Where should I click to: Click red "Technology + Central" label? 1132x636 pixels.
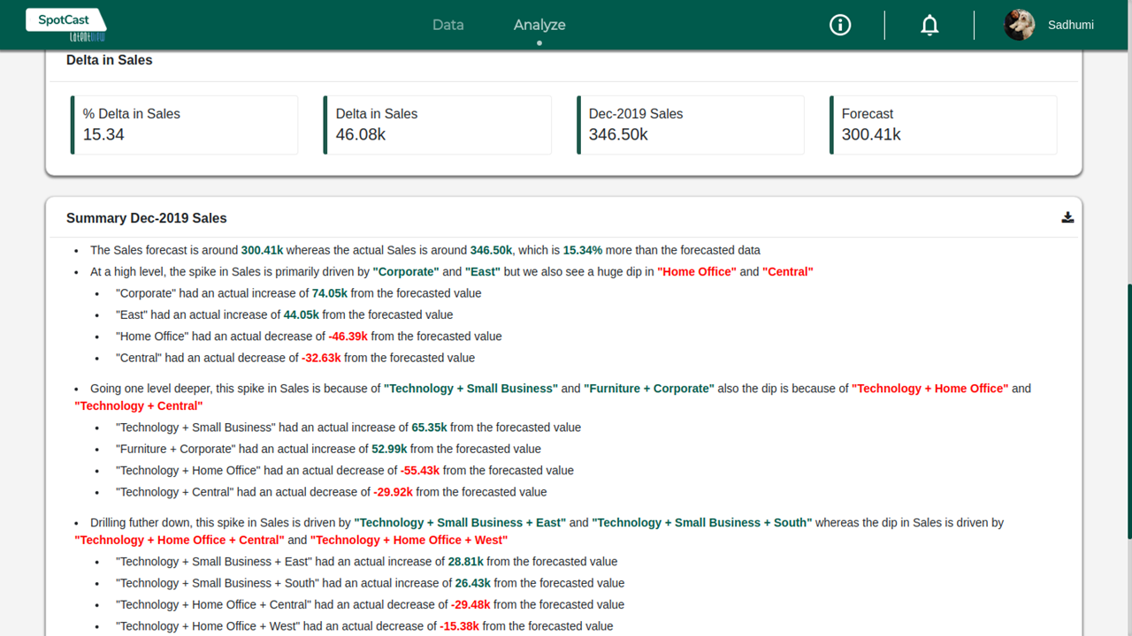tap(139, 405)
